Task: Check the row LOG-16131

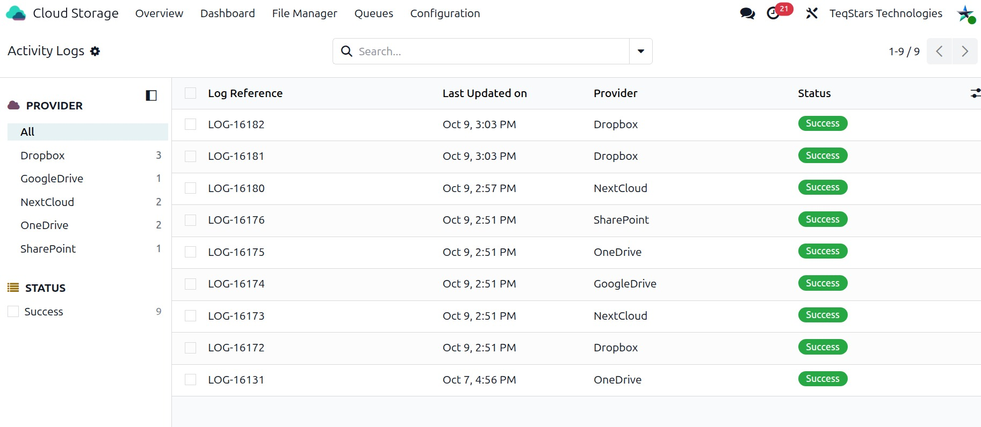Action: [190, 380]
